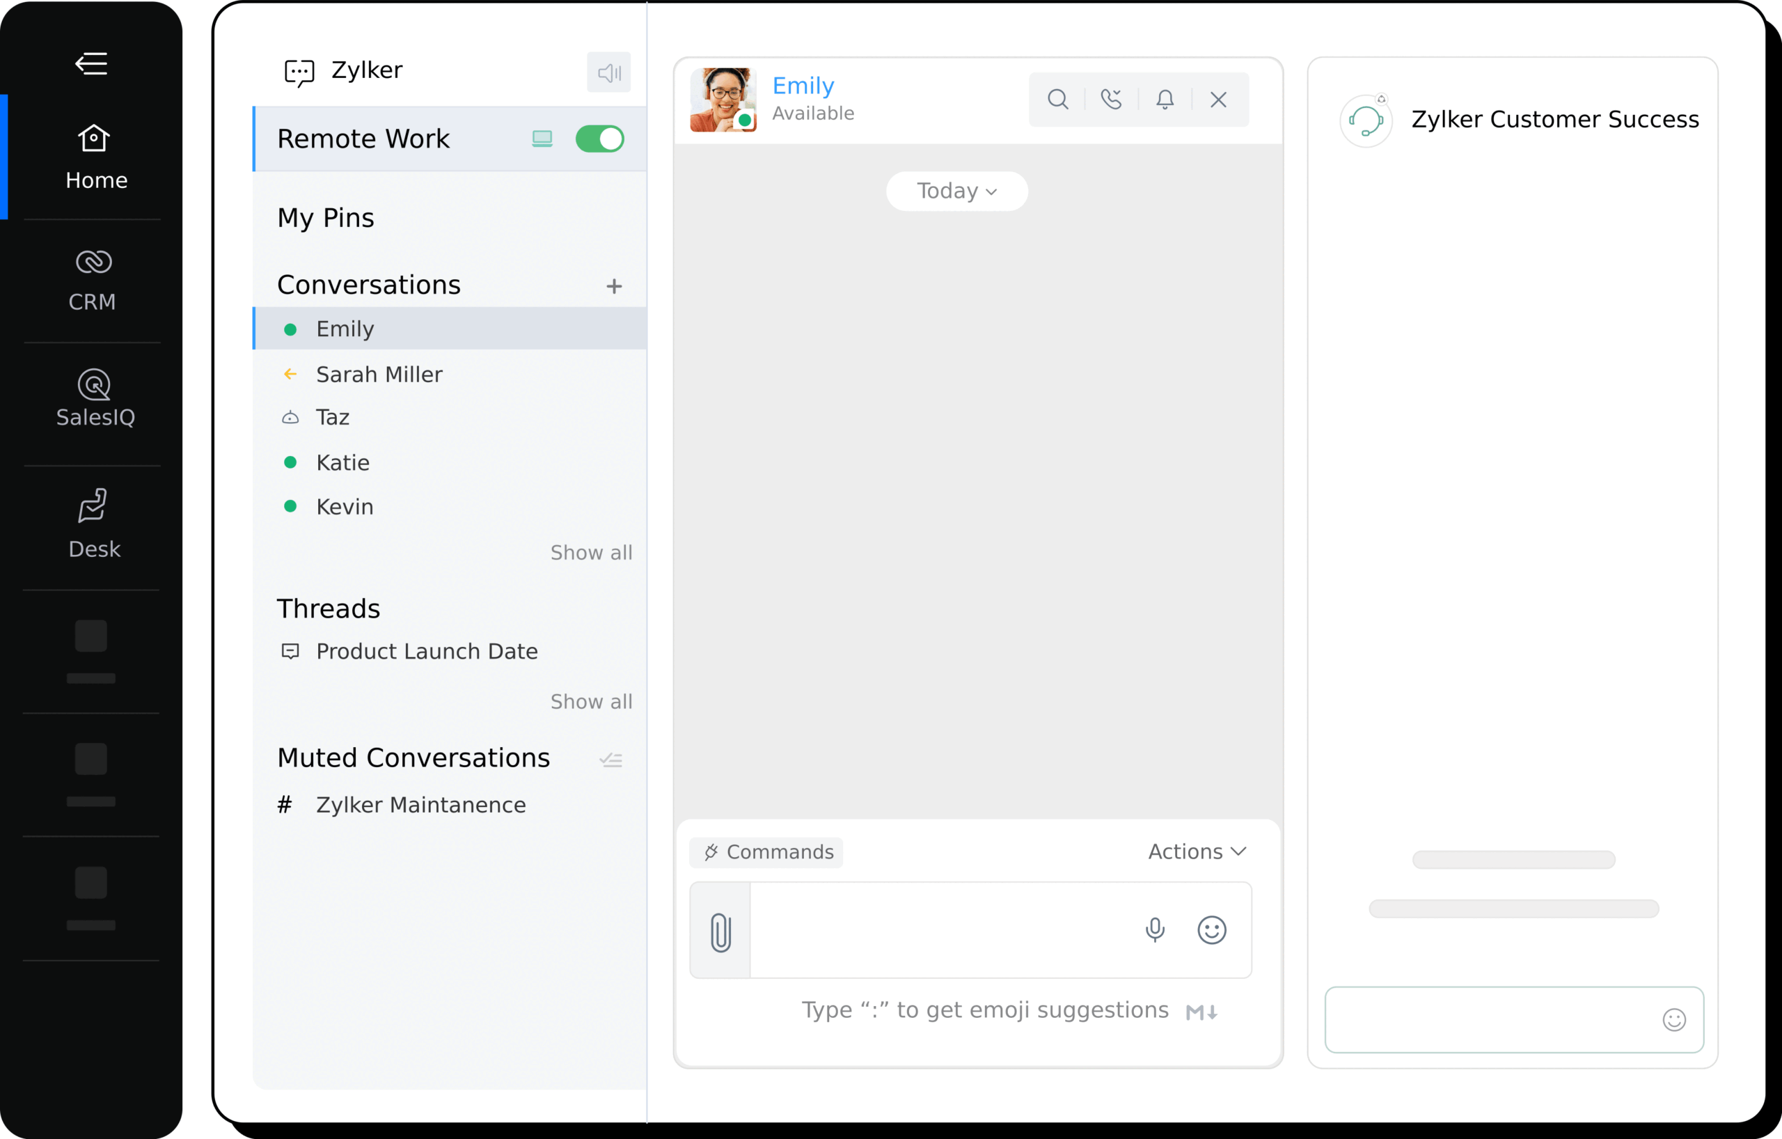Open Emily's name link in chat header
The width and height of the screenshot is (1782, 1139).
803,86
